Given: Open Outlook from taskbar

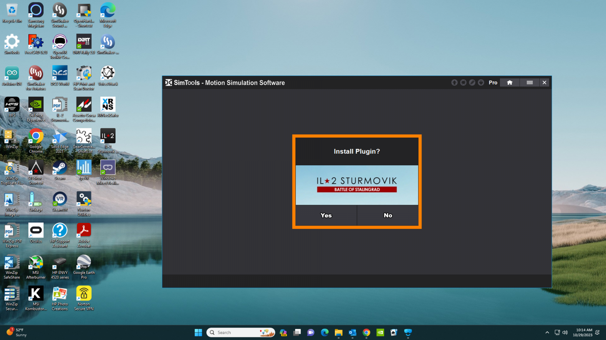Looking at the screenshot, I should 353,332.
